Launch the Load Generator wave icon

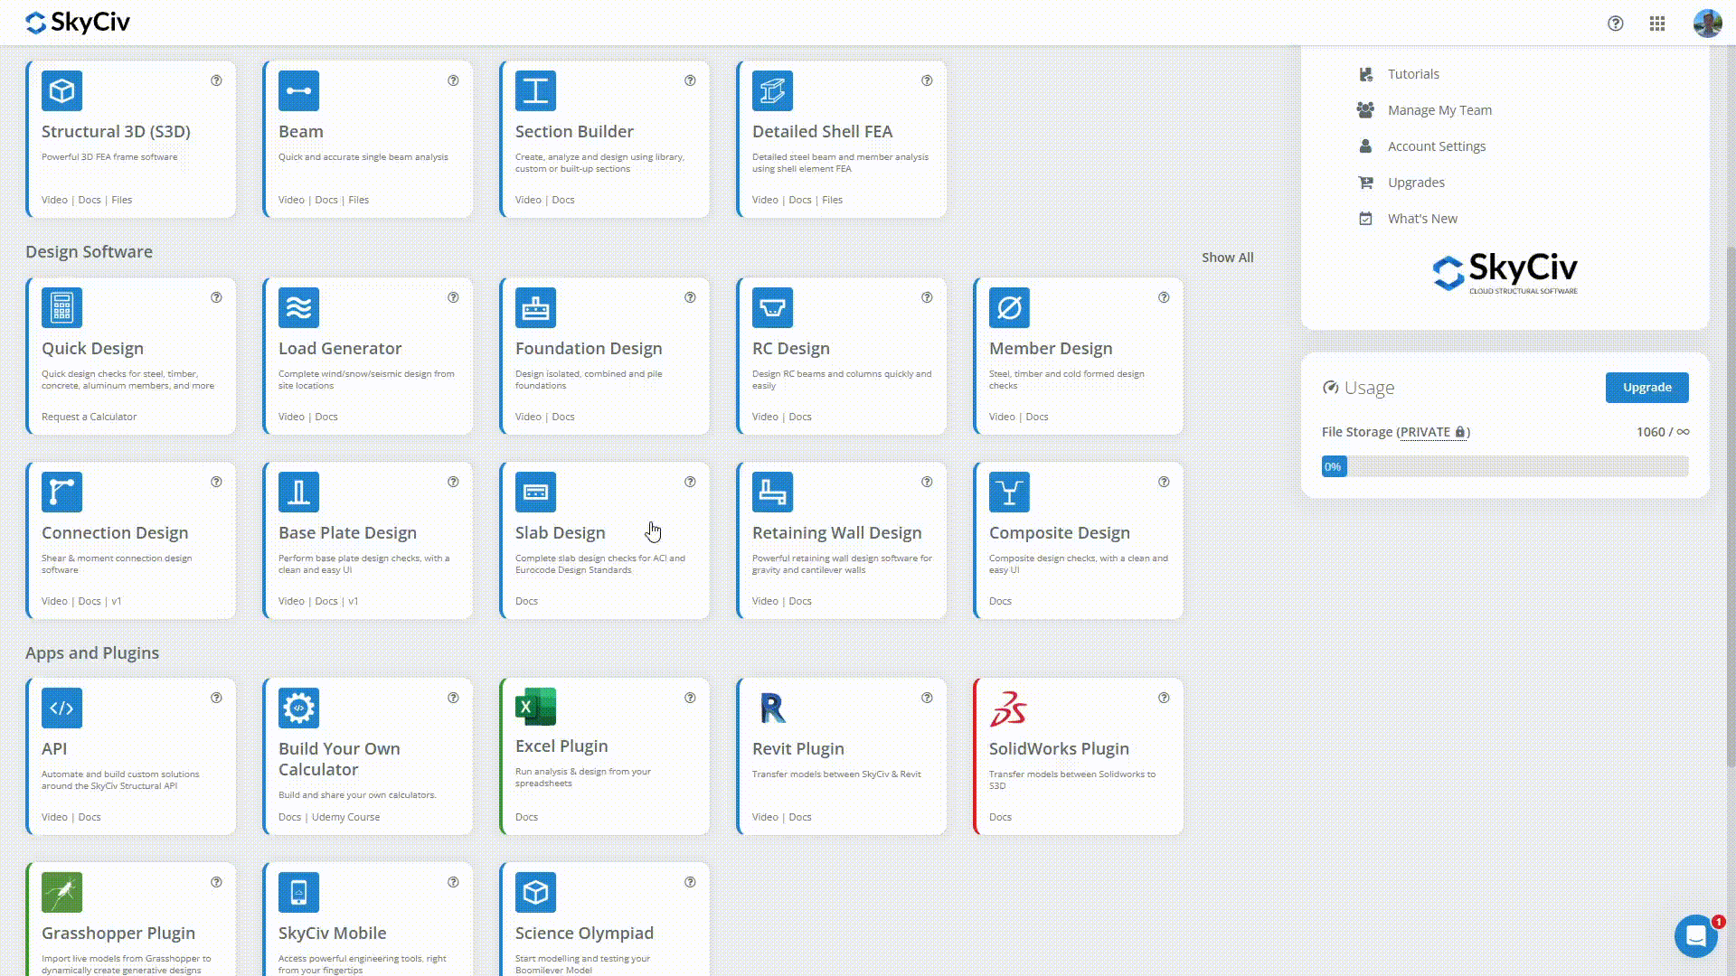coord(298,307)
